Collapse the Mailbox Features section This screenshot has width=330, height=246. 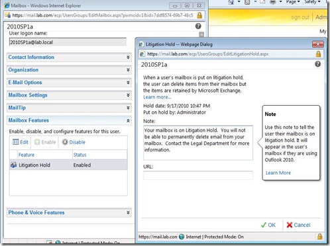(x=69, y=120)
